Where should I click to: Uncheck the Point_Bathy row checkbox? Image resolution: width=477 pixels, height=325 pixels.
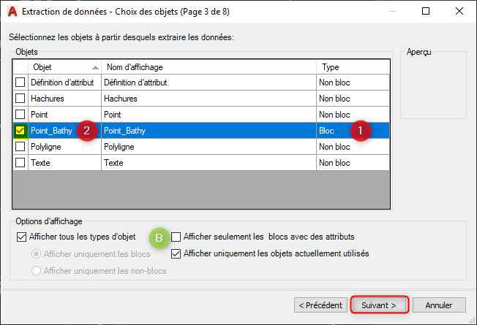(x=20, y=131)
